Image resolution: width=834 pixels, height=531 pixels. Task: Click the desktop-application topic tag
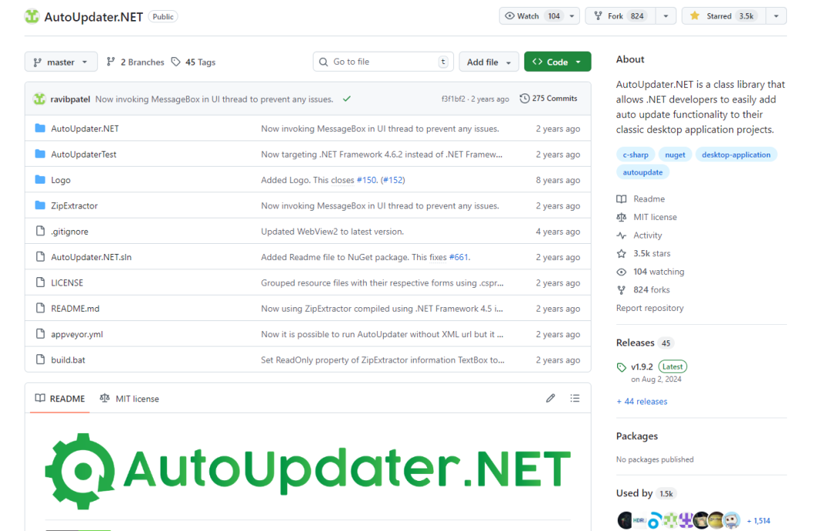(x=736, y=154)
